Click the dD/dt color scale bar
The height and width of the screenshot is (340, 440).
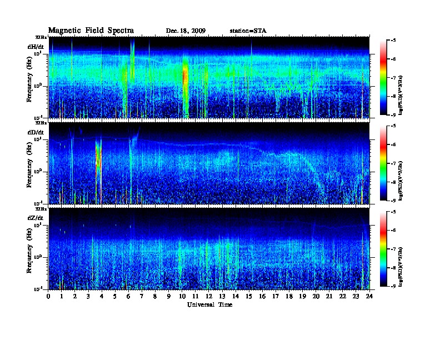click(383, 163)
